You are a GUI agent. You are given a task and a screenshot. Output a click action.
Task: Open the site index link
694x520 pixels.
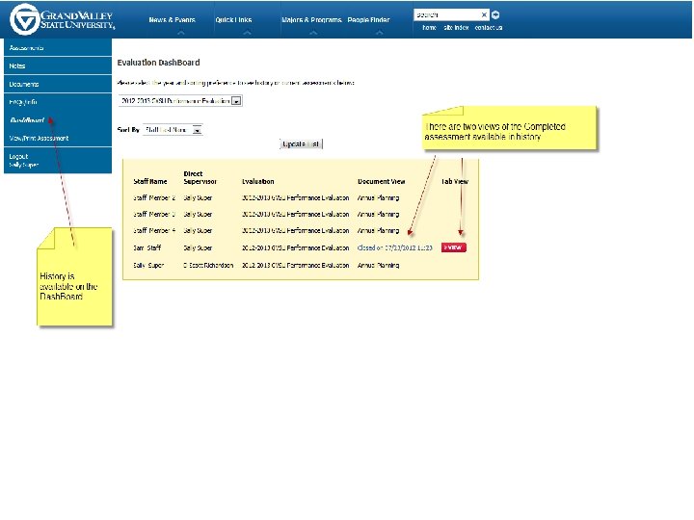tap(456, 27)
